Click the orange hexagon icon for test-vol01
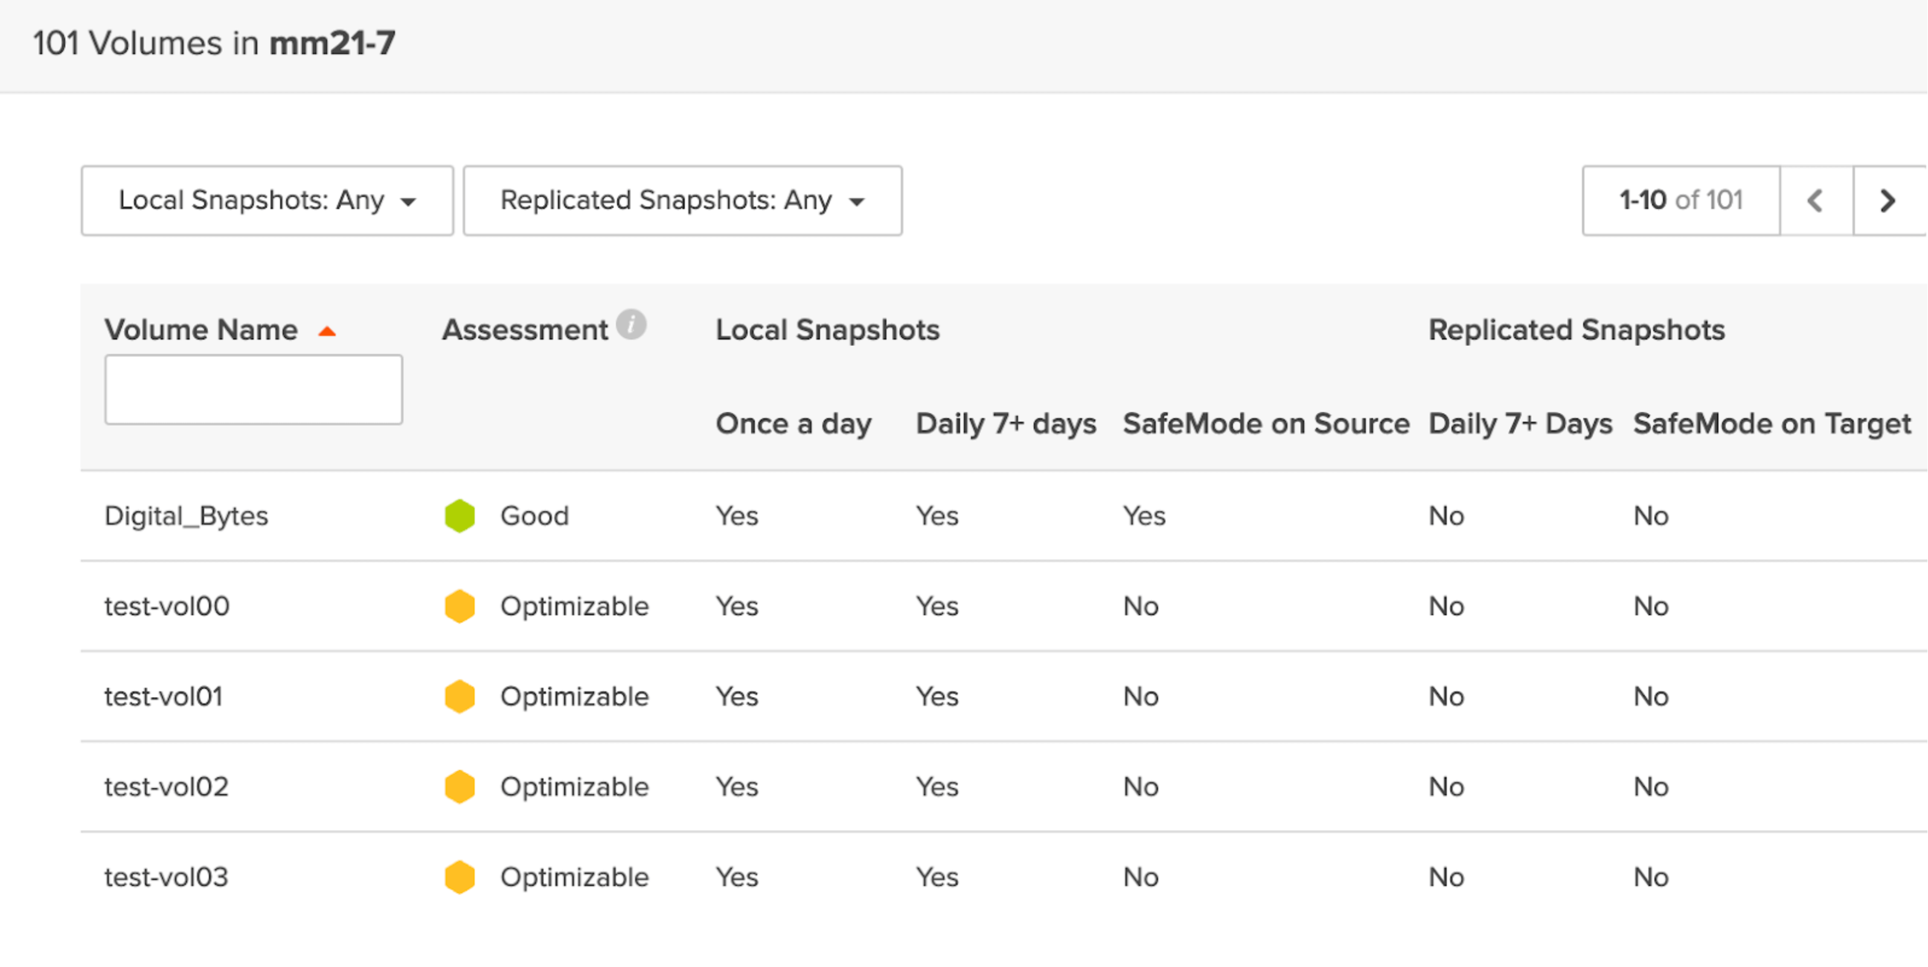1928x967 pixels. (x=460, y=697)
